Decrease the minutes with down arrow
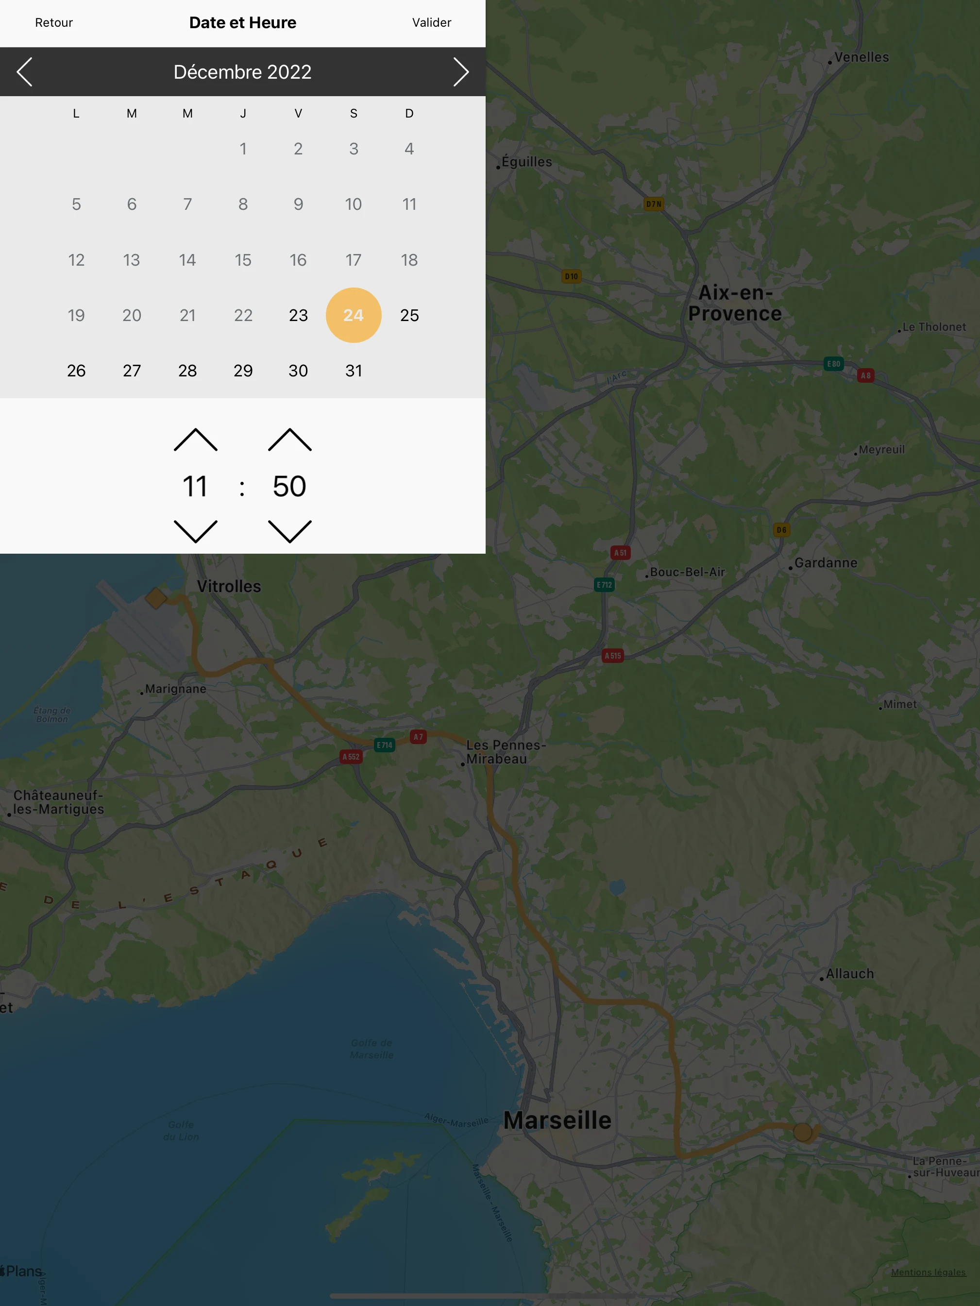980x1306 pixels. point(289,531)
